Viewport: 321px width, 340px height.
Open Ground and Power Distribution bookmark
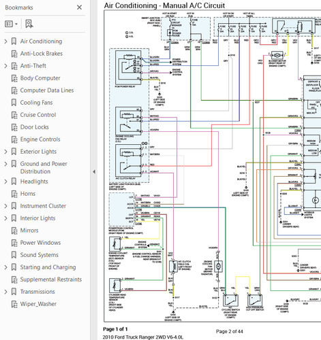pyautogui.click(x=44, y=168)
